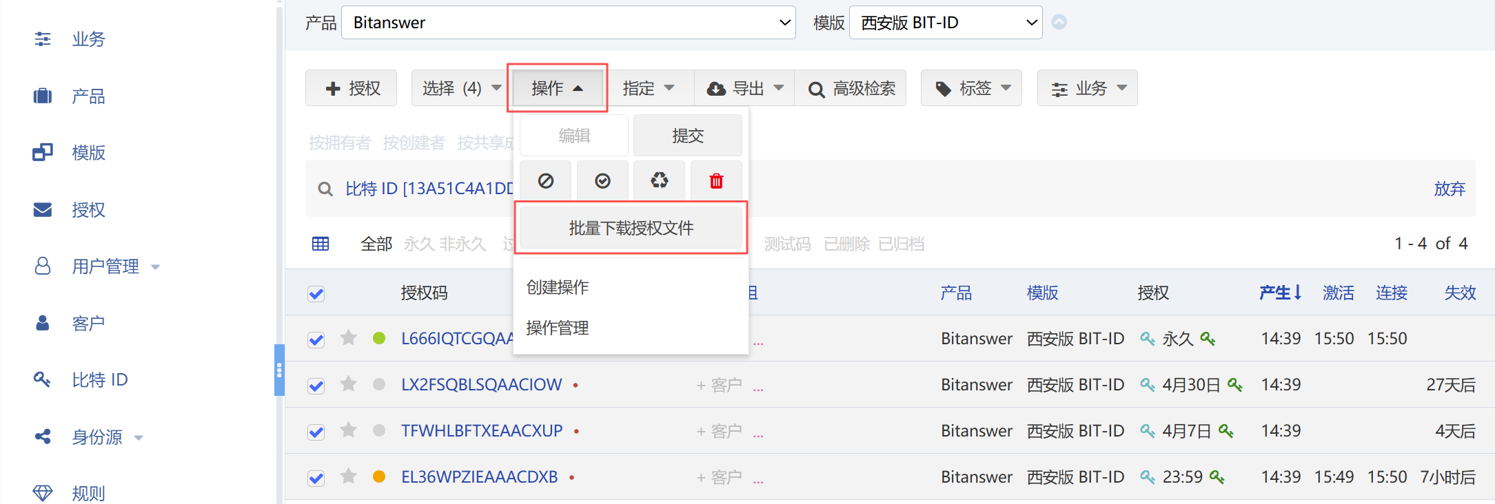Uncheck the TFWHLBFTXEAACXUP row checkbox

point(316,432)
